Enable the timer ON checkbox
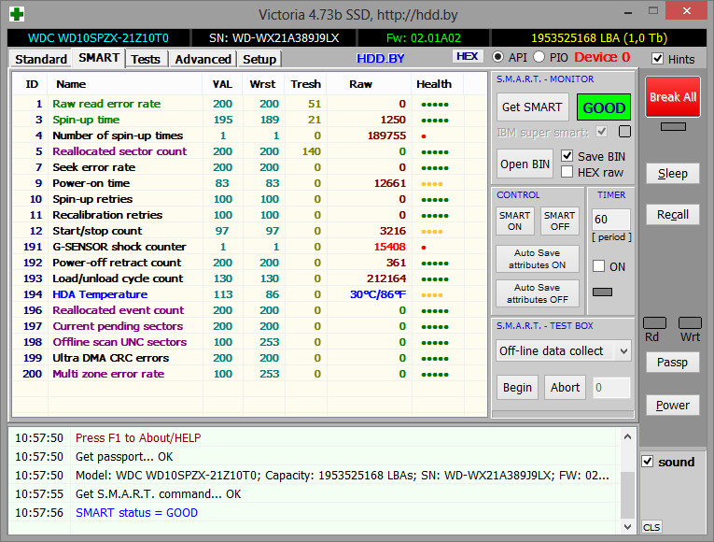 pyautogui.click(x=599, y=266)
